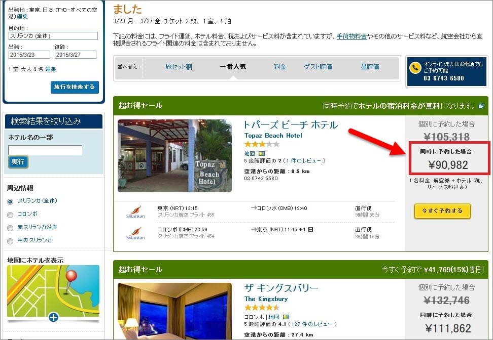Click the SriLankan logo for flight 454

pyautogui.click(x=135, y=233)
